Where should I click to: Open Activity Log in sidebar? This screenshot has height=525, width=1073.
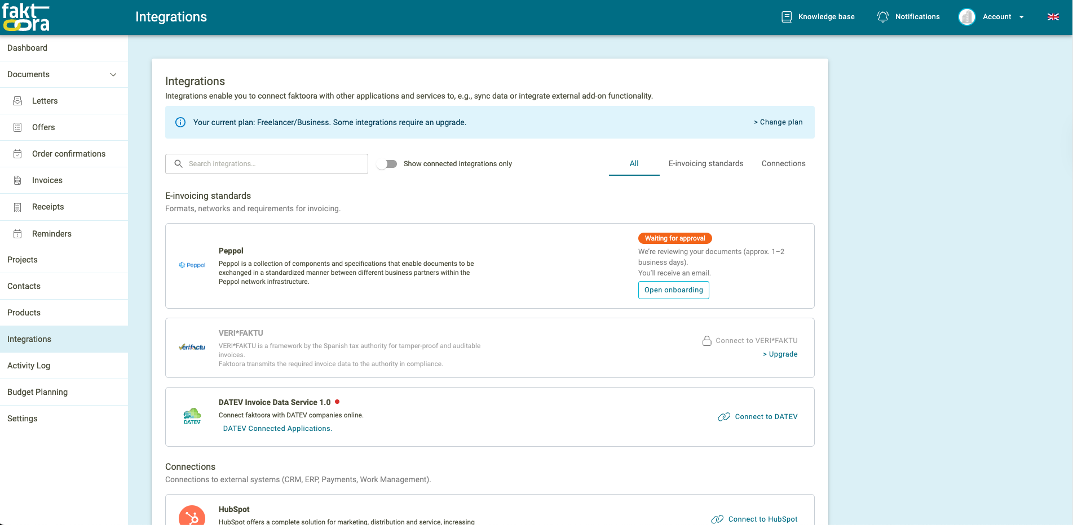(29, 366)
